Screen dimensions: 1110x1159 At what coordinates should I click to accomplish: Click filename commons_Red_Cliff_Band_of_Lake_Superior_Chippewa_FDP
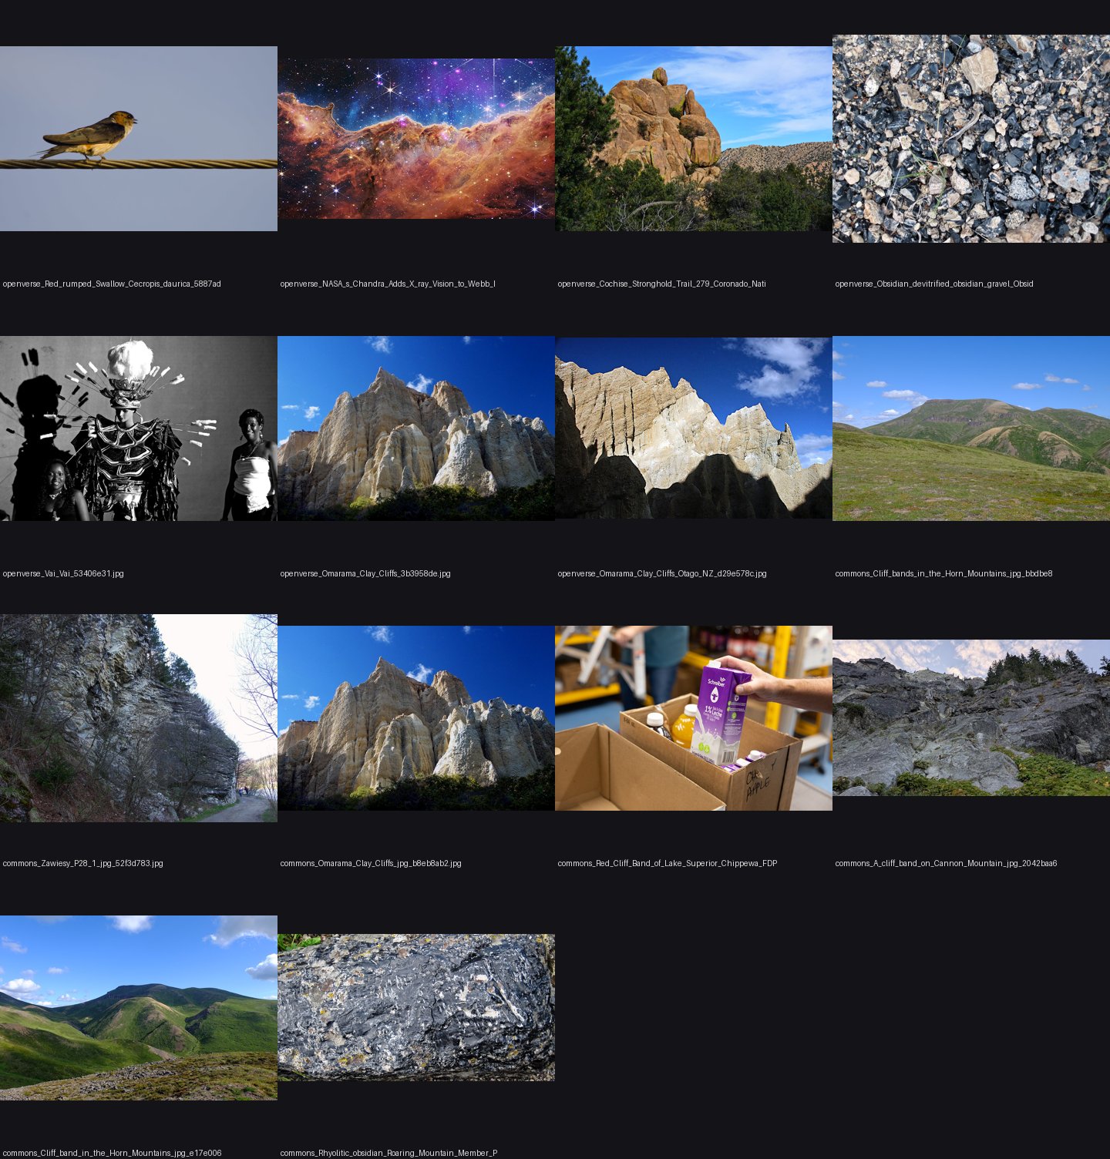click(668, 864)
